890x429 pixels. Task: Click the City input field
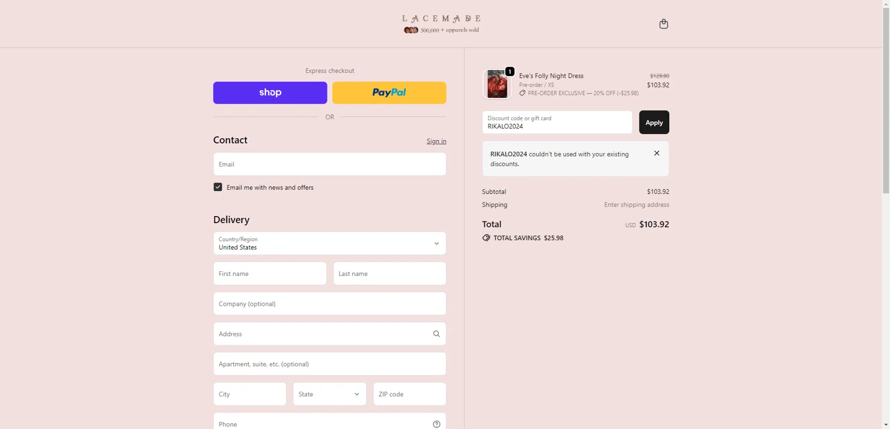[250, 394]
